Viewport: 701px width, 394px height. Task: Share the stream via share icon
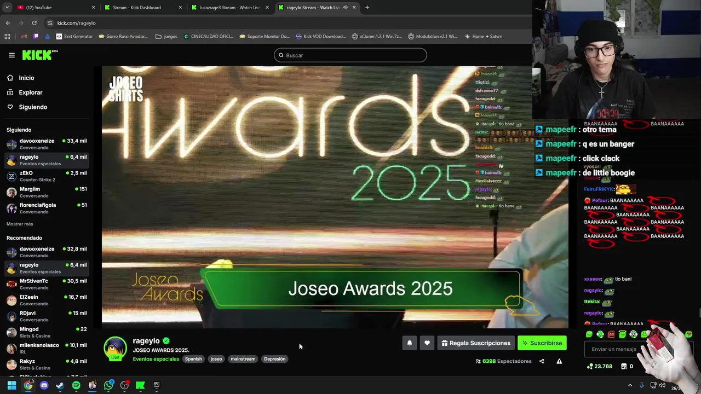[542, 361]
